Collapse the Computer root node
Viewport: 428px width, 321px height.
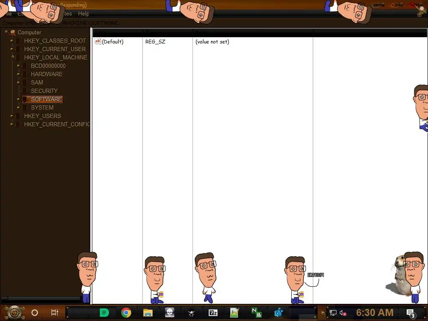pos(6,32)
